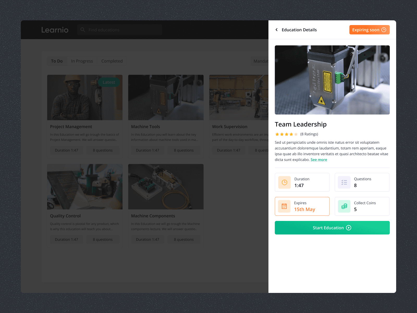Click the Project Management title

coord(71,127)
